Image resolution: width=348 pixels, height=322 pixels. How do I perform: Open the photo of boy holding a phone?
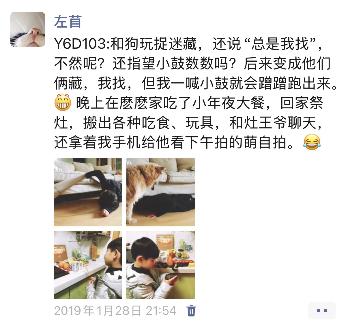click(160, 265)
